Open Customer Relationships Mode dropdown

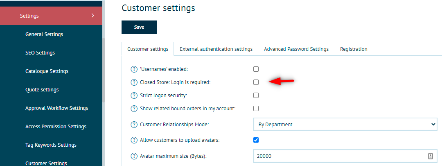point(345,124)
